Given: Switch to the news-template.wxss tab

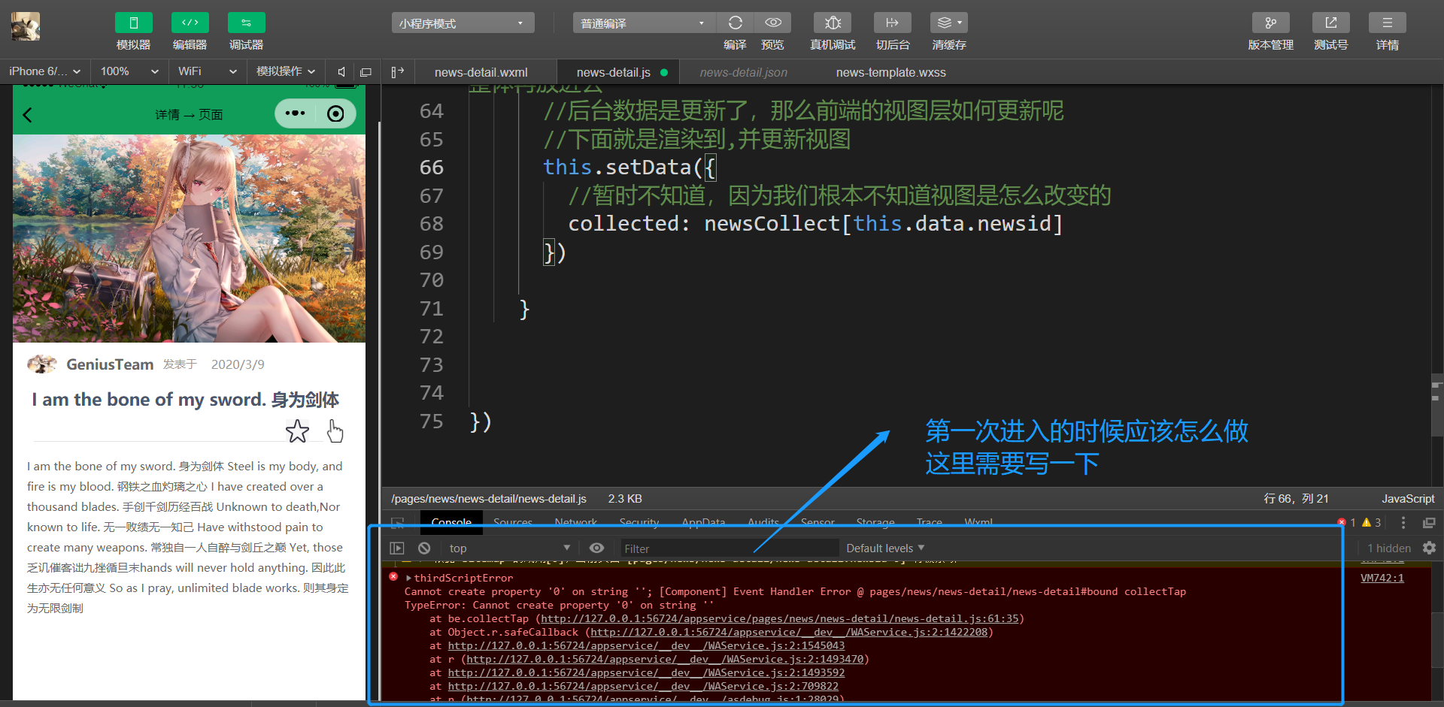Looking at the screenshot, I should tap(891, 72).
